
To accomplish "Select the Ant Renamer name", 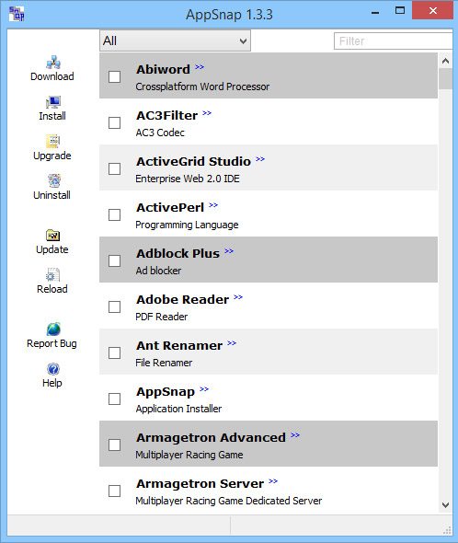I will 179,346.
